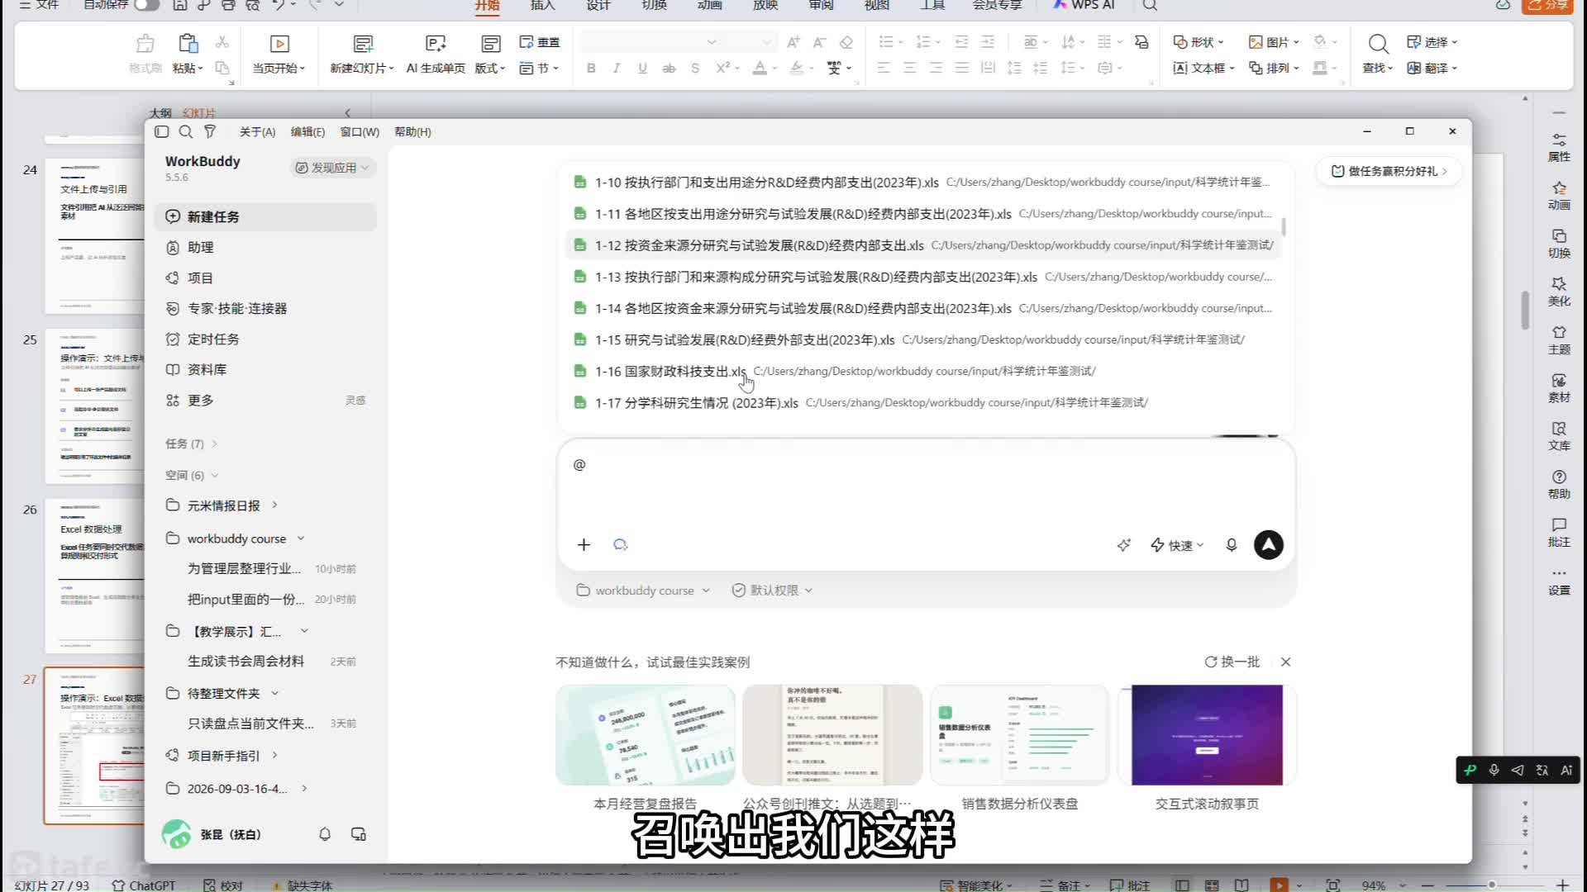Open the notification bell in WorkBuddy sidebar
Image resolution: width=1587 pixels, height=892 pixels.
coord(325,834)
